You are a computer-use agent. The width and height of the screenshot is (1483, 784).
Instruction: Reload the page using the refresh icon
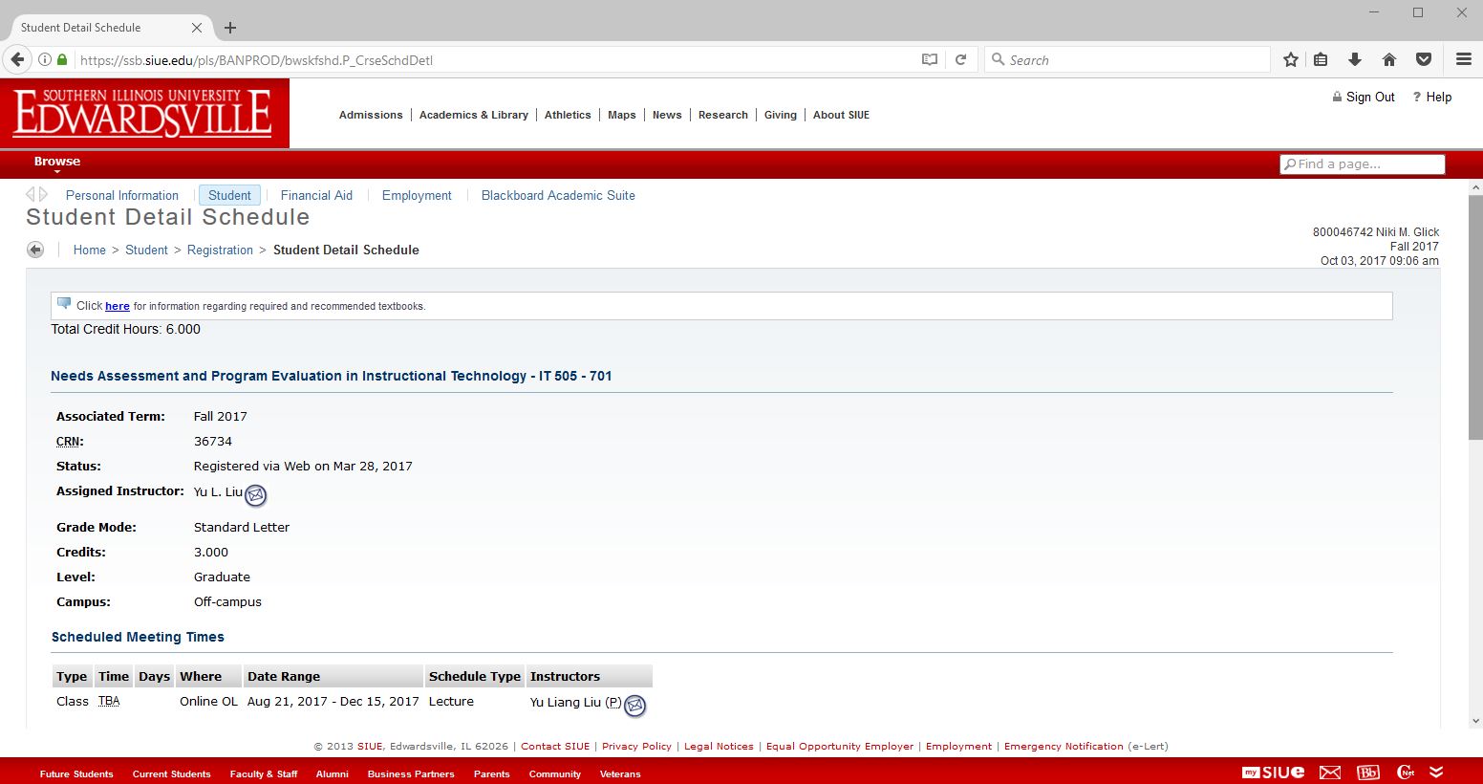961,59
